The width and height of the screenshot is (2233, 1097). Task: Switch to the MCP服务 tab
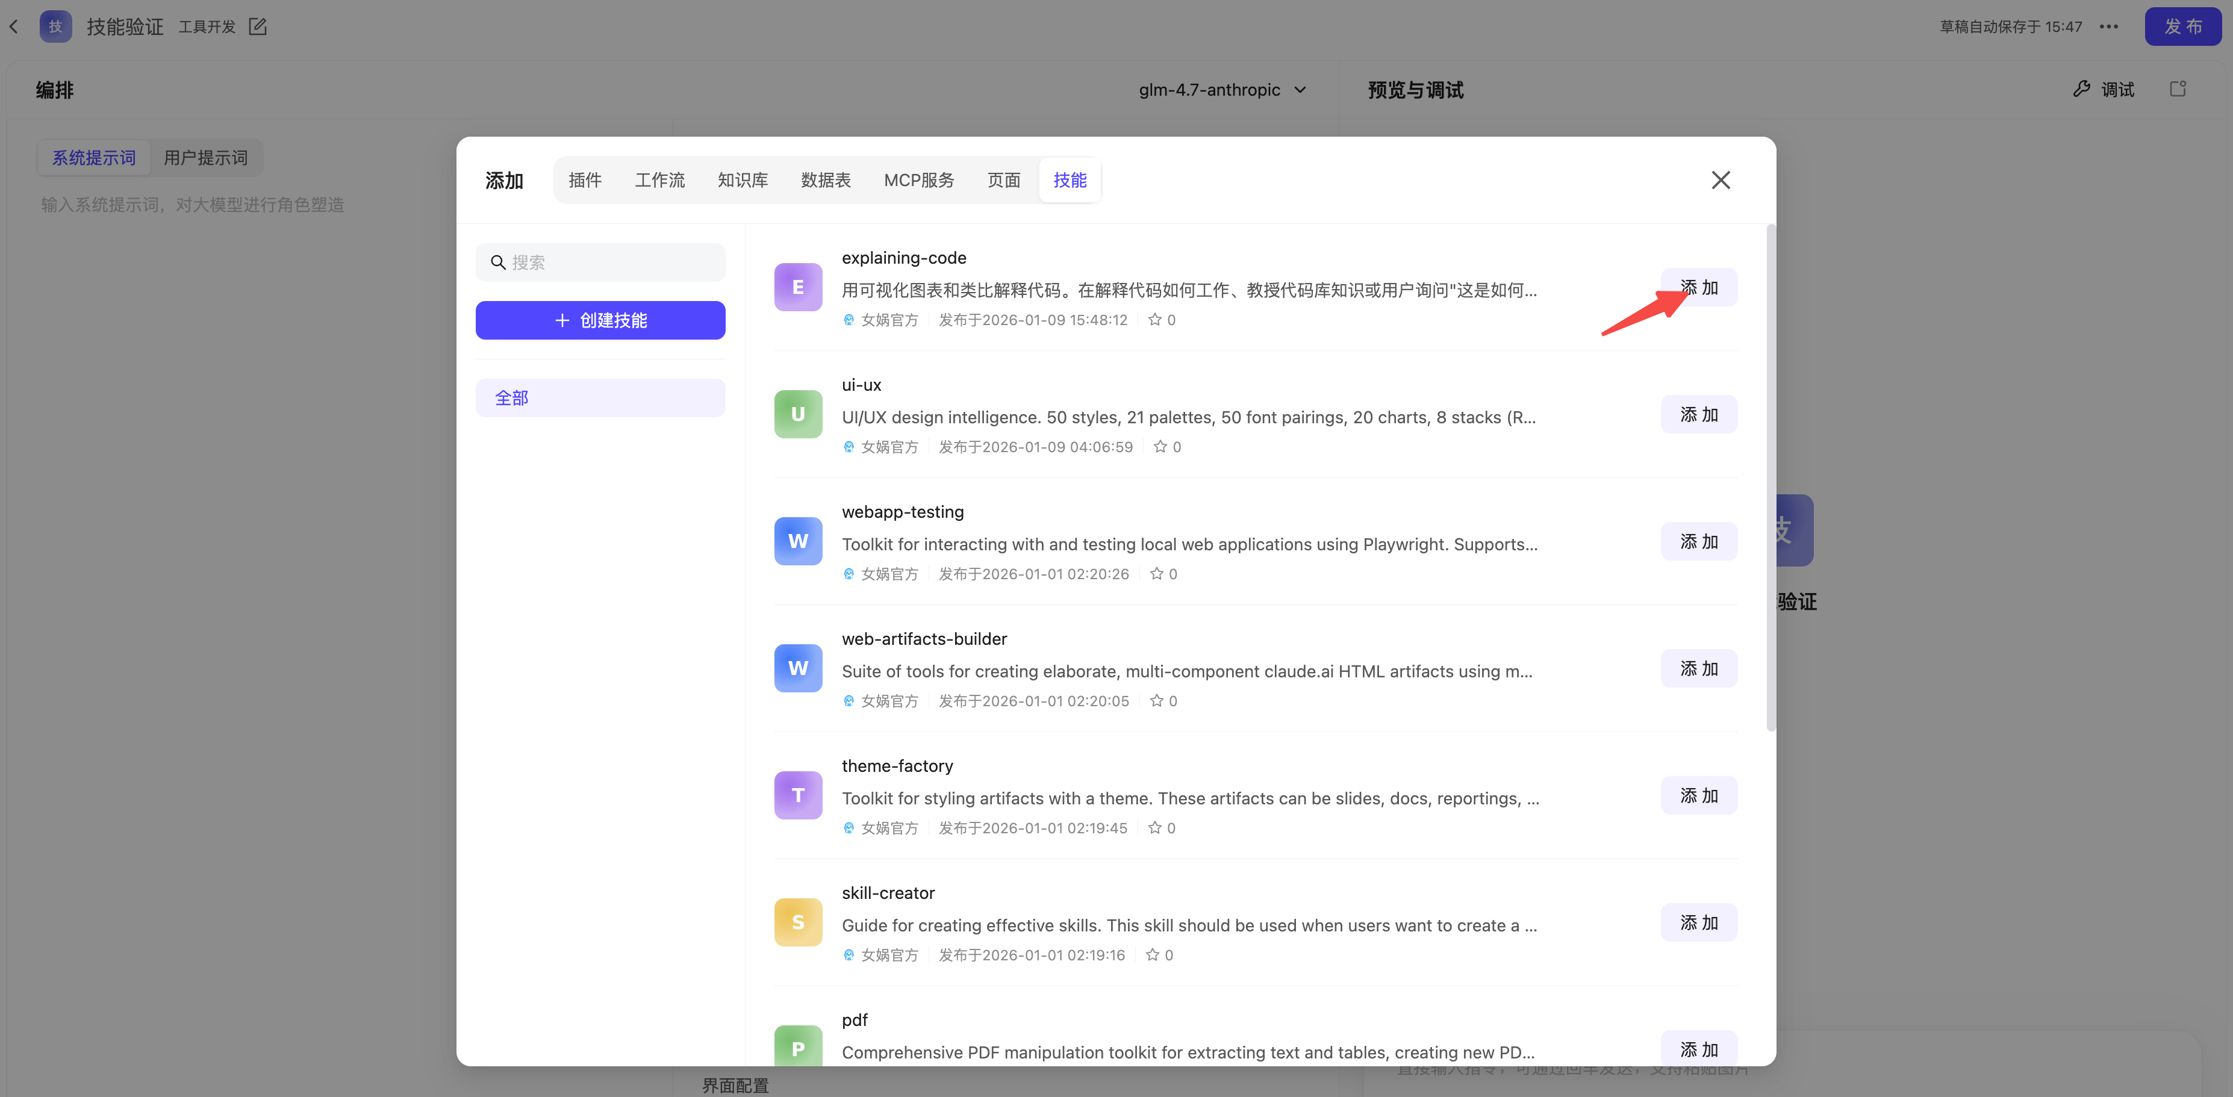(918, 180)
